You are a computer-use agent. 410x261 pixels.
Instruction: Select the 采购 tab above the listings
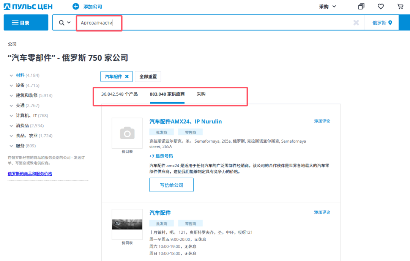coord(201,94)
